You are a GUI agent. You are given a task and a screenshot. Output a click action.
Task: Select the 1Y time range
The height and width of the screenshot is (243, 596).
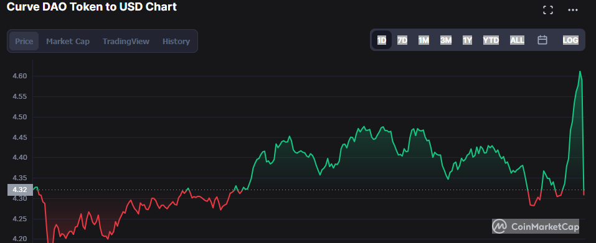467,40
